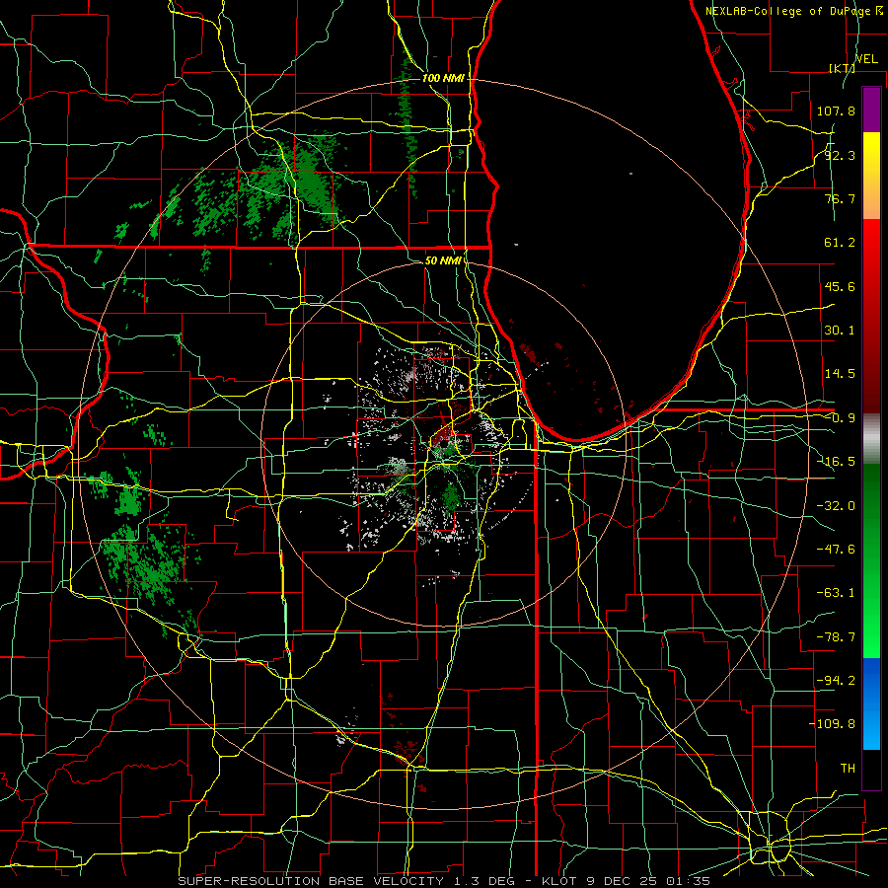Click the 107.8 velocity scale value
The image size is (888, 888).
point(836,111)
